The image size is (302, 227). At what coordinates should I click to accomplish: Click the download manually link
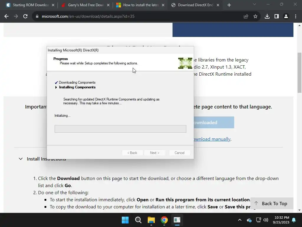(212, 139)
